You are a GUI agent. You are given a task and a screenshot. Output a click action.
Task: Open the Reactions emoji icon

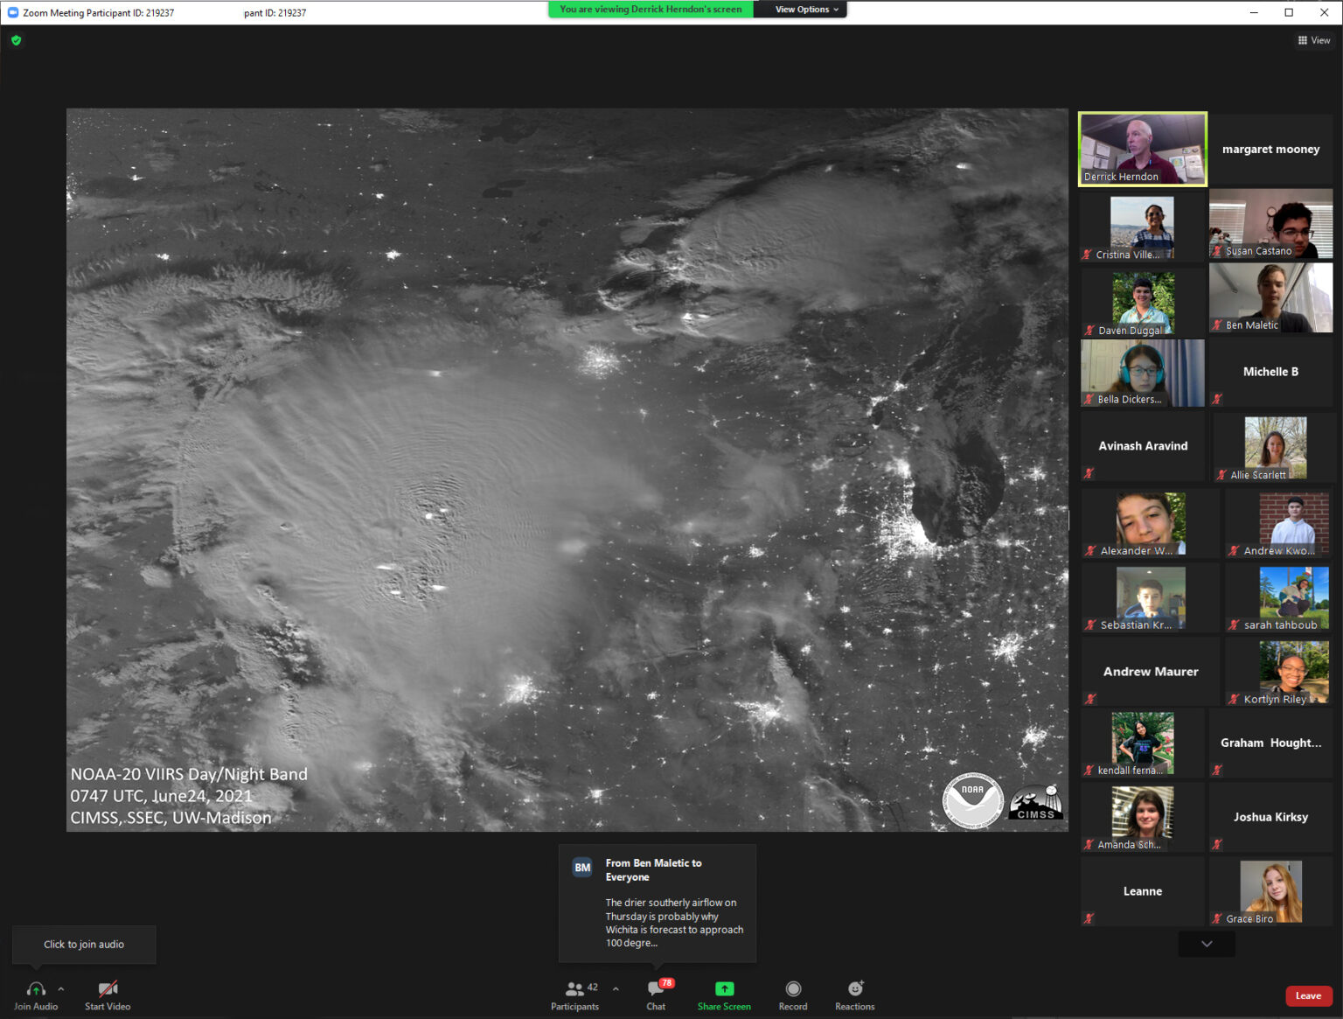tap(855, 989)
